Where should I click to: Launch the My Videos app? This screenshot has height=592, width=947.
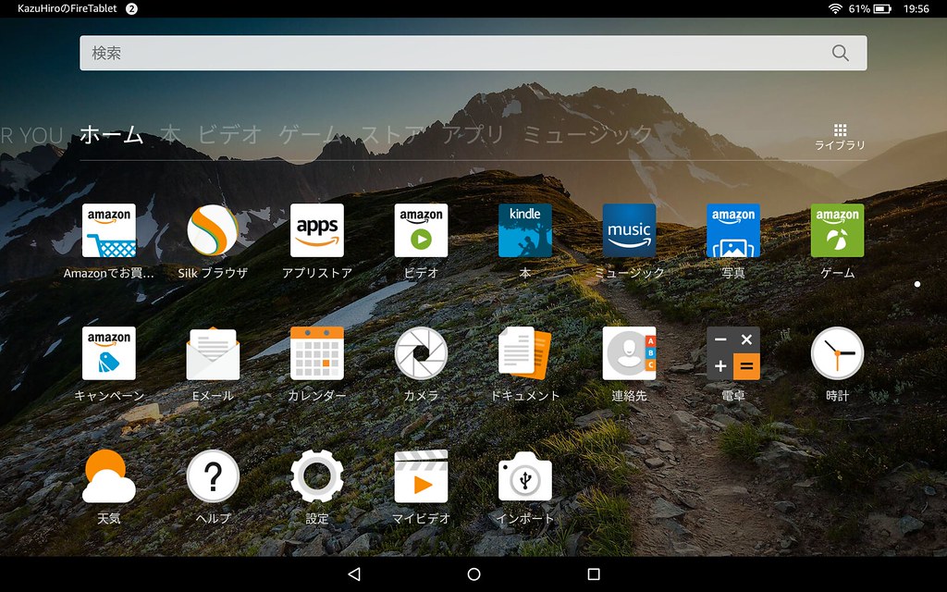point(421,476)
